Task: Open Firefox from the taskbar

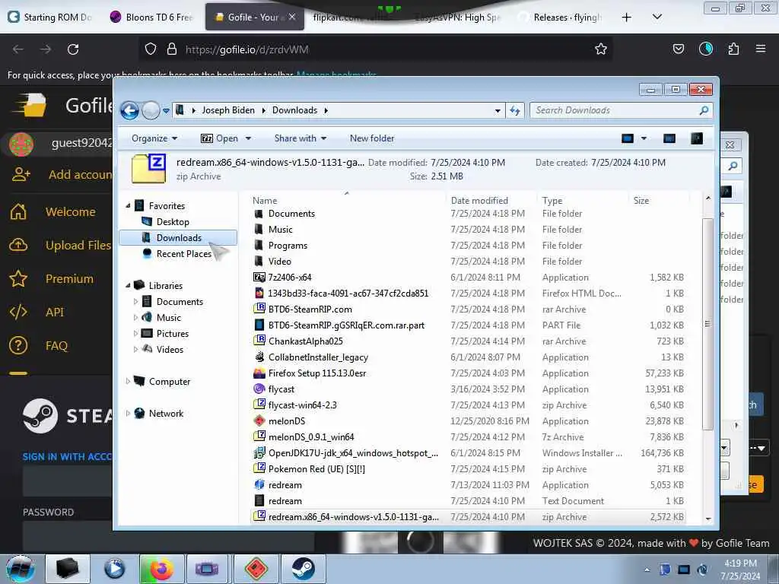Action: pos(161,569)
